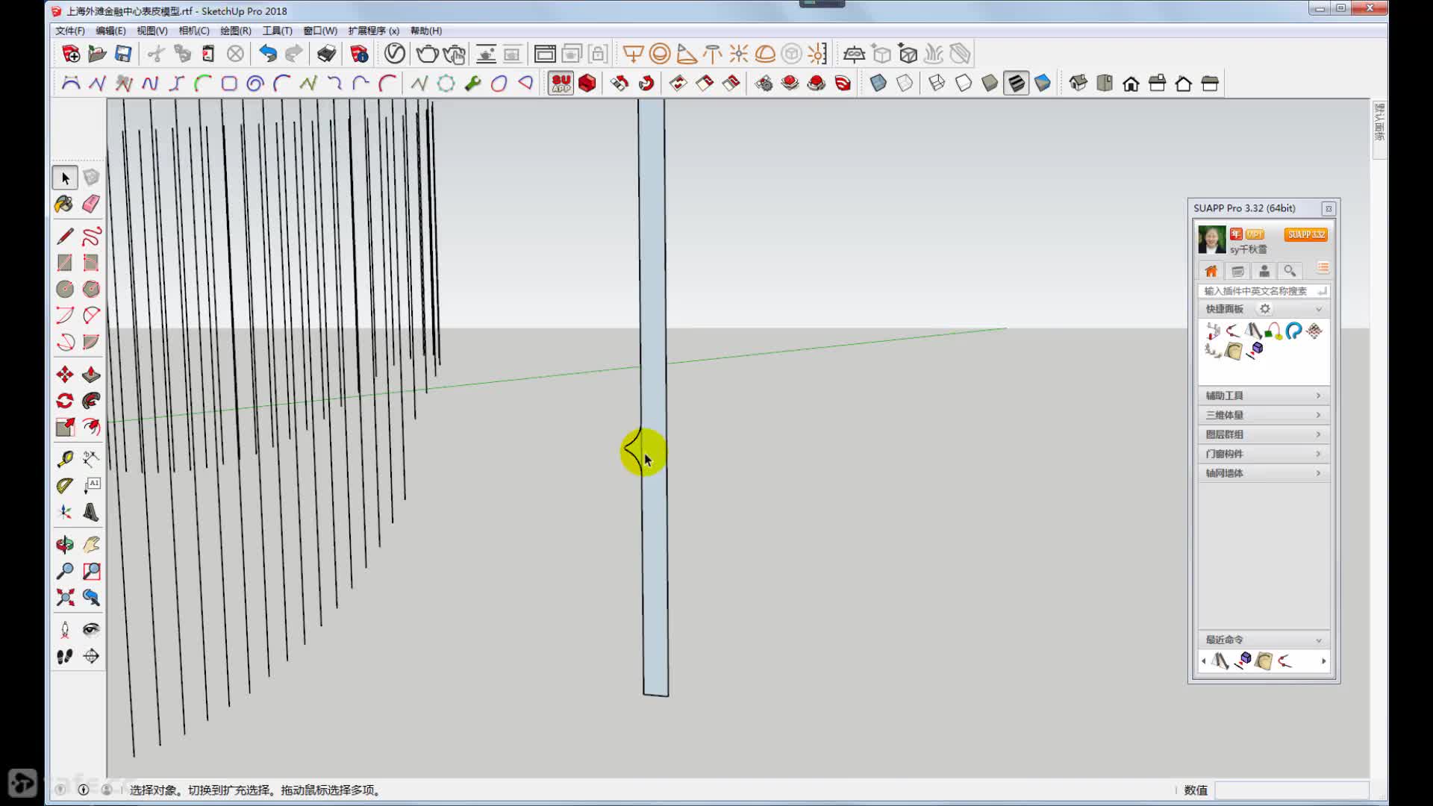Select the Look Around eye tool
Screen dimensions: 1433x806
click(91, 630)
